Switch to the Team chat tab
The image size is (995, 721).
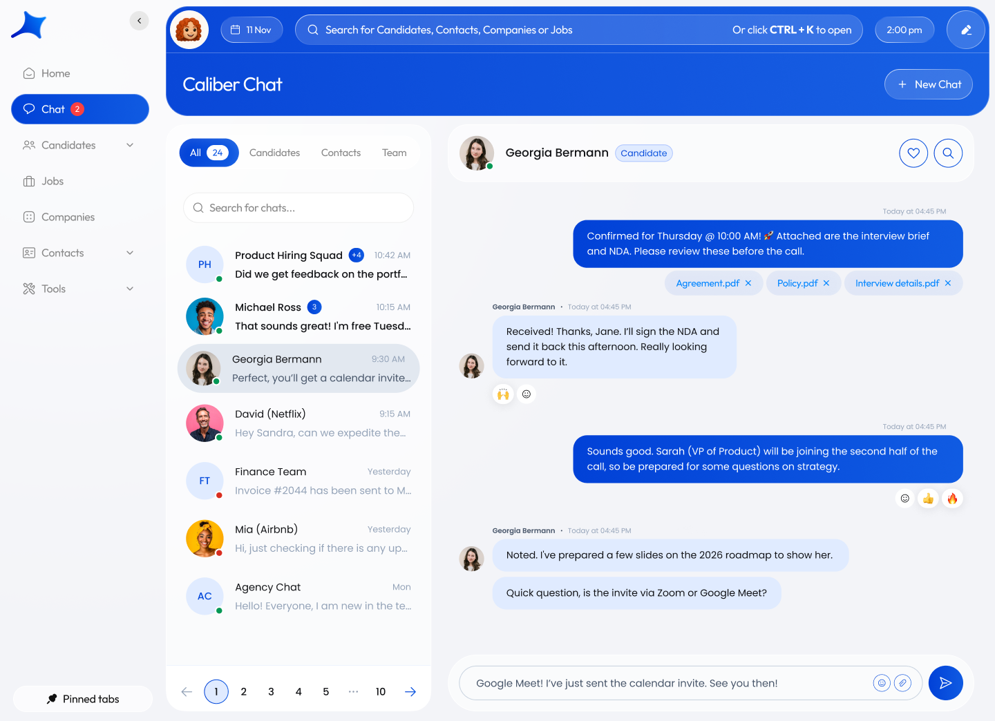[395, 153]
